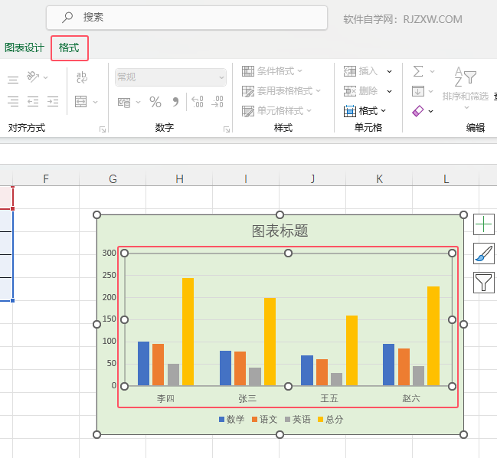This screenshot has width=497, height=458.
Task: Open the 对齐方式 dialog launcher
Action: pyautogui.click(x=103, y=129)
